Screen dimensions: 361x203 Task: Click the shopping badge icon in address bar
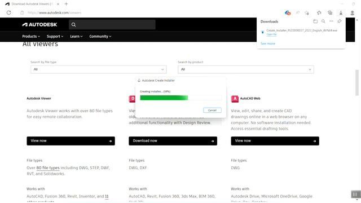click(x=288, y=13)
